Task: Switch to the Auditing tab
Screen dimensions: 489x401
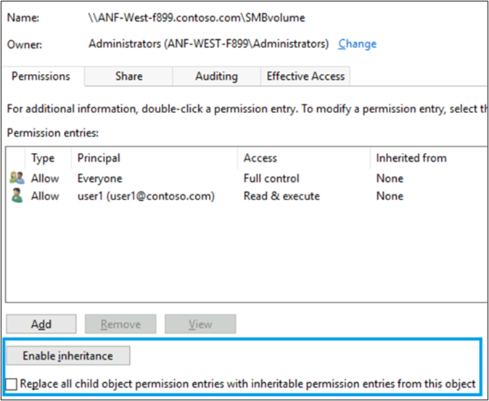Action: [216, 76]
